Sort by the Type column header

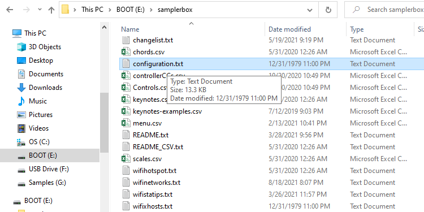357,29
